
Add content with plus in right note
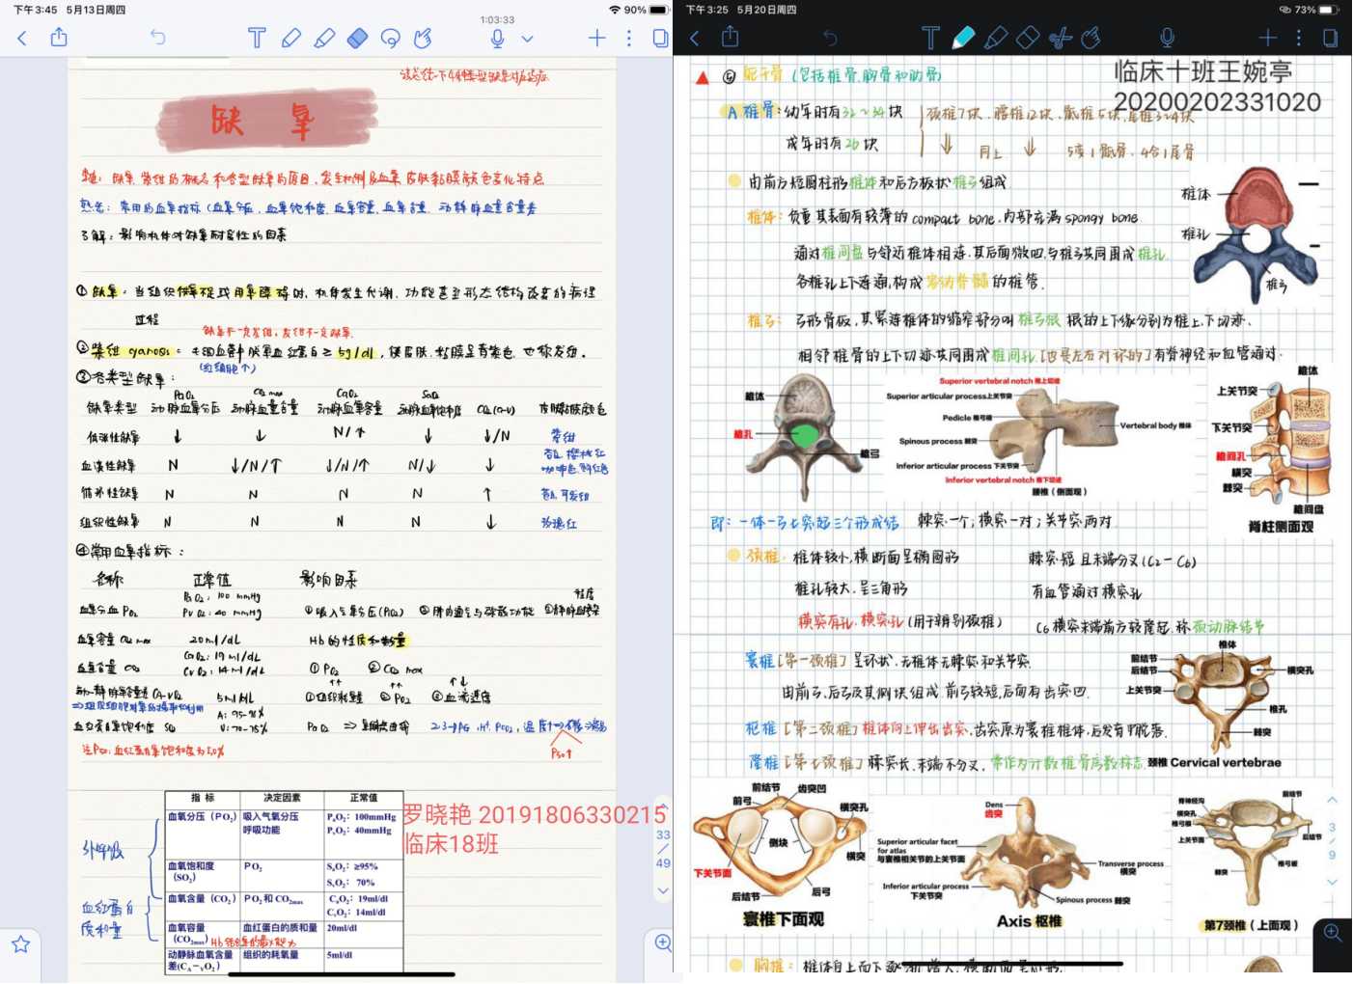(x=1267, y=38)
